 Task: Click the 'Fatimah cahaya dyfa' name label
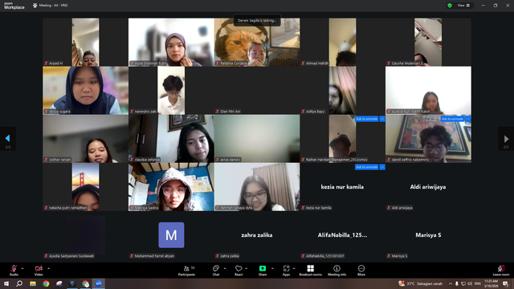point(236,208)
